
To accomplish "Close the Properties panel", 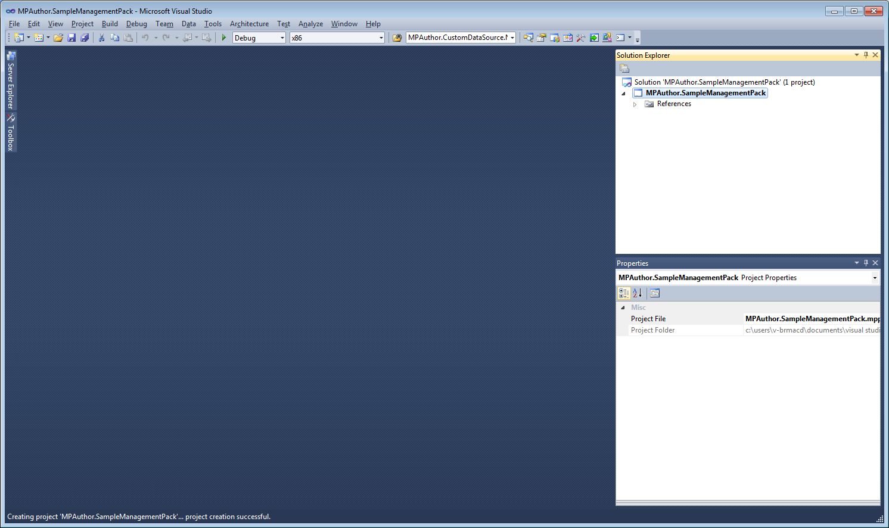I will click(875, 263).
